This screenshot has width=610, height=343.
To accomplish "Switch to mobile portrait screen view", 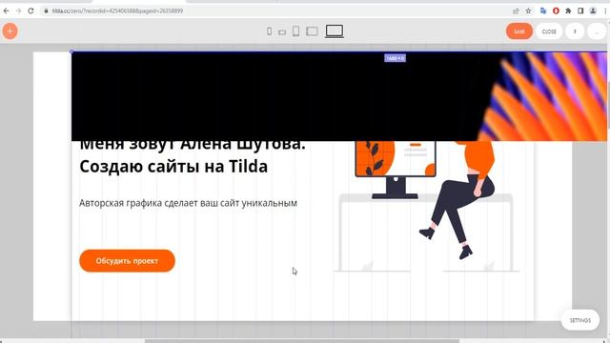I will coord(269,31).
